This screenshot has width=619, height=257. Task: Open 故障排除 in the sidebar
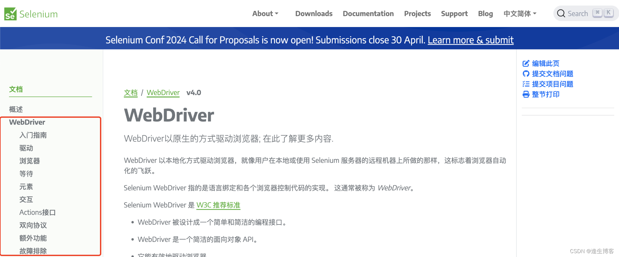33,251
